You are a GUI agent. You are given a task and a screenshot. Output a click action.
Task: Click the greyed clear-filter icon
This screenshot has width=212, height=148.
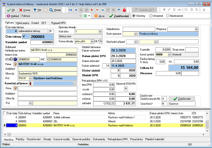[45, 10]
